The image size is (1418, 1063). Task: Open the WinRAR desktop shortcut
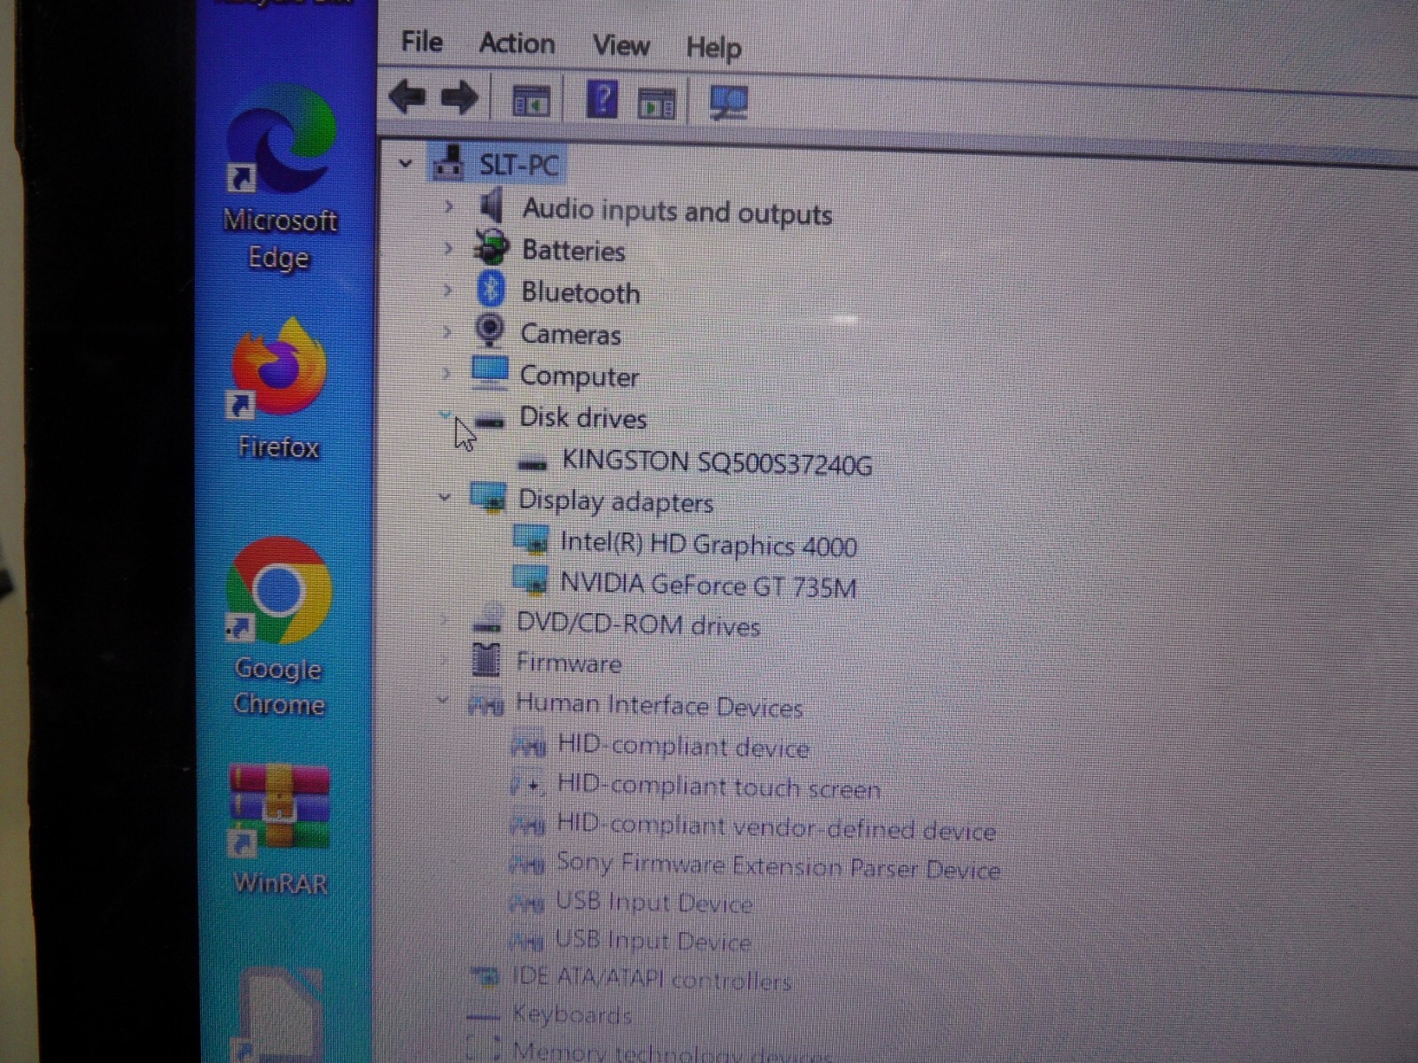tap(279, 831)
